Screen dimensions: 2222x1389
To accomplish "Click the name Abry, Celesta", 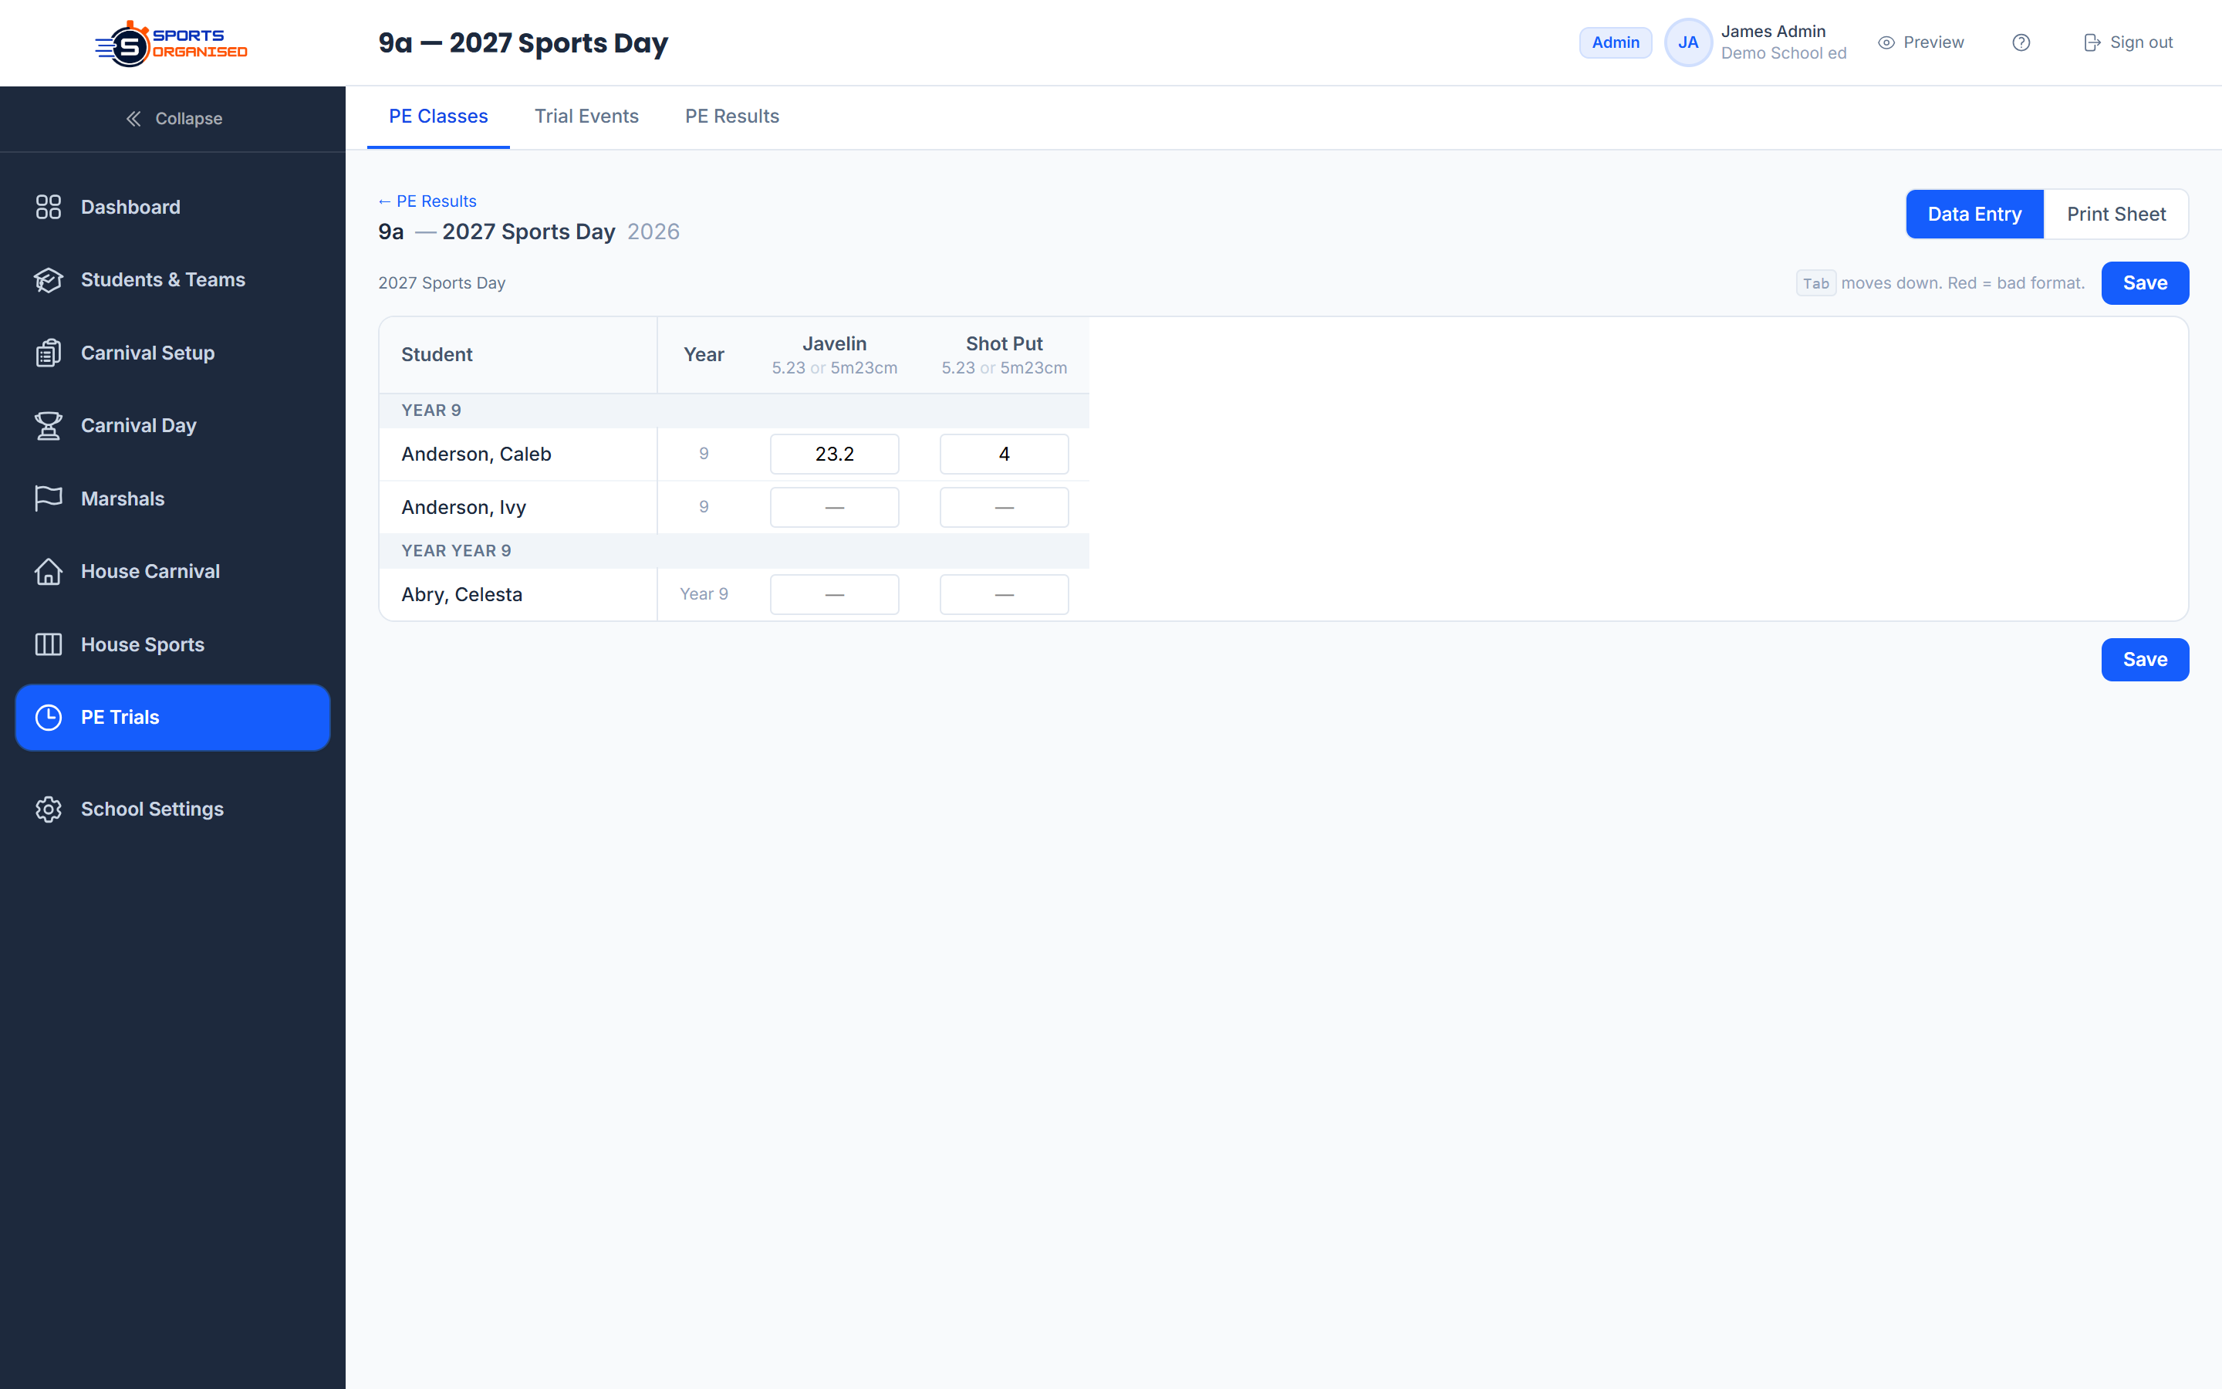I will click(x=462, y=594).
